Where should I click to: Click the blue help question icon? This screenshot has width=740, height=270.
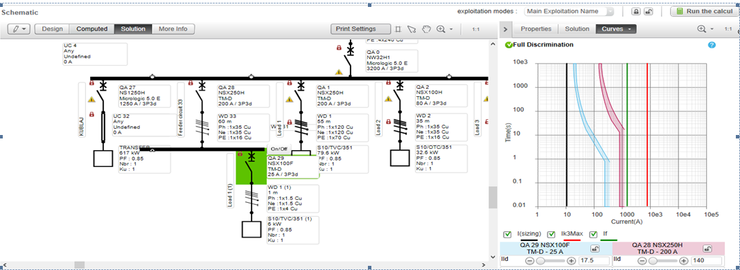712,45
